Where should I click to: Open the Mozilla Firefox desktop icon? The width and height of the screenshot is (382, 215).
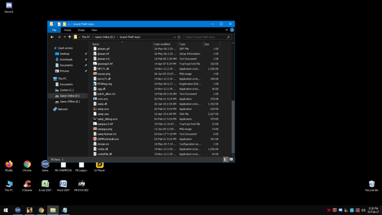pos(9,166)
